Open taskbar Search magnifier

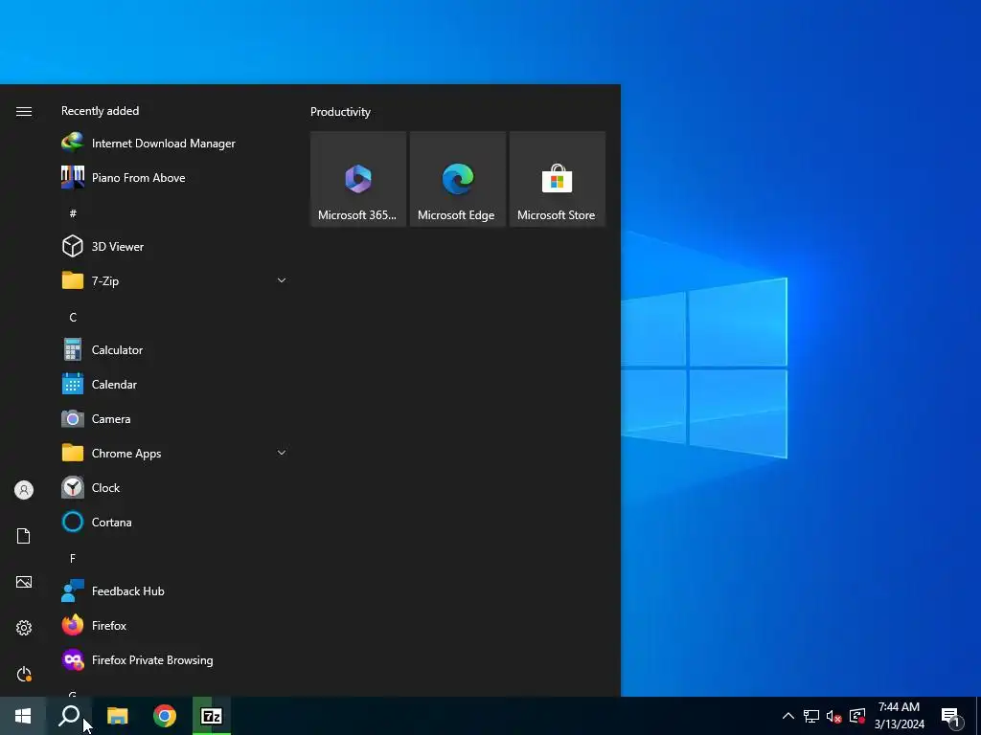tap(69, 716)
